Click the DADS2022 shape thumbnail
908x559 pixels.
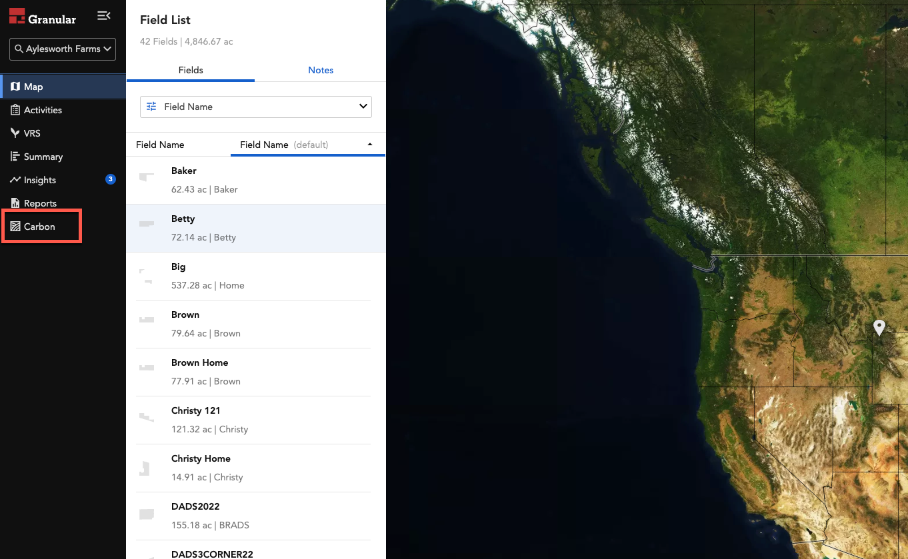coord(147,514)
